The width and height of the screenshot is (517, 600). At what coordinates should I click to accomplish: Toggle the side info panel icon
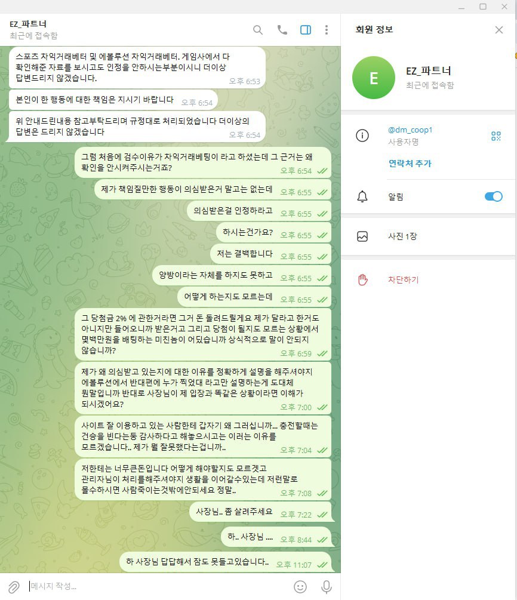click(x=306, y=30)
